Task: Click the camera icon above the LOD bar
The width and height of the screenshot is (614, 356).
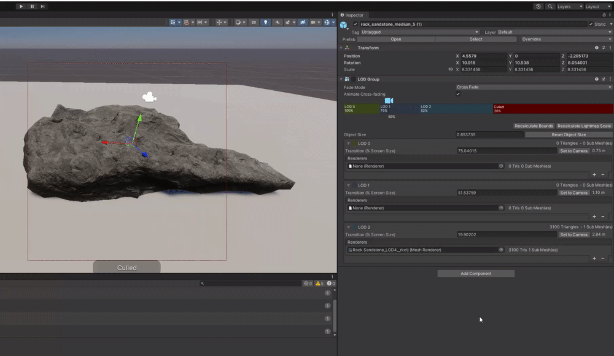Action: click(x=389, y=100)
